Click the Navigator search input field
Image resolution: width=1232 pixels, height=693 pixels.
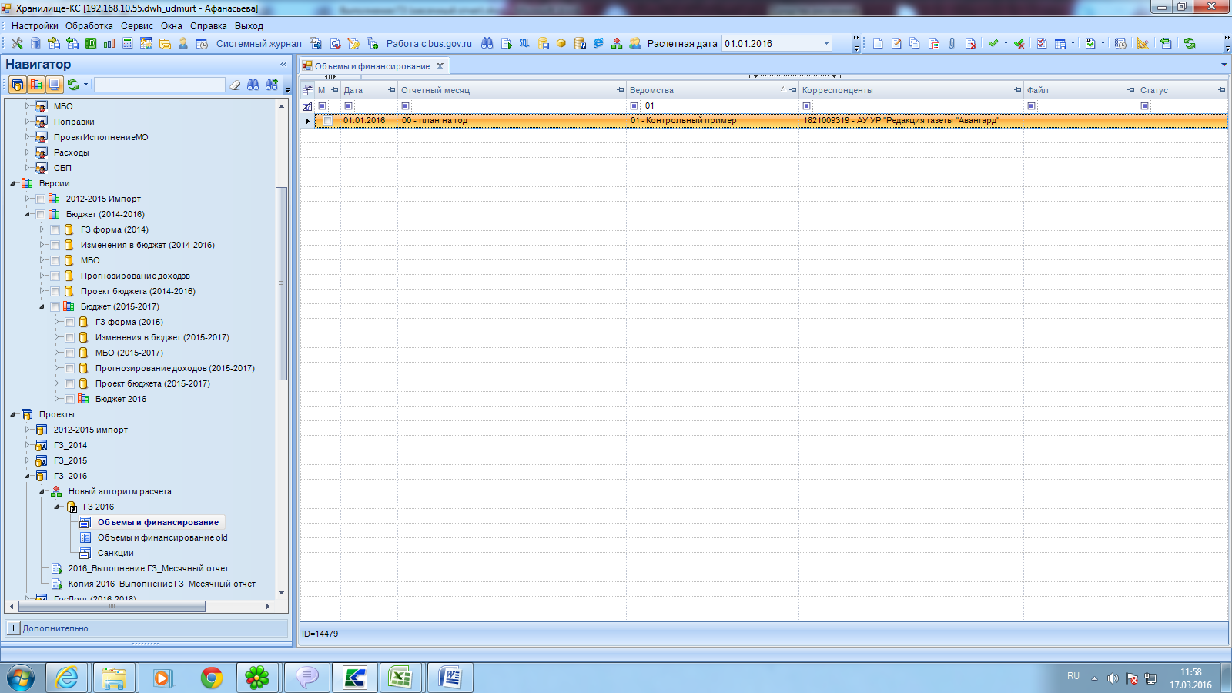[x=159, y=85]
